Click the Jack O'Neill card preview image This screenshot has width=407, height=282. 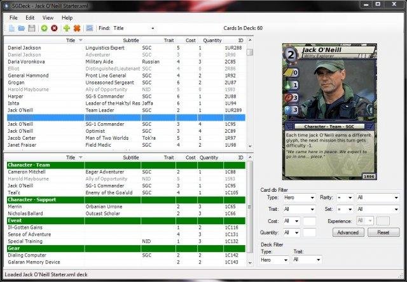click(x=329, y=111)
